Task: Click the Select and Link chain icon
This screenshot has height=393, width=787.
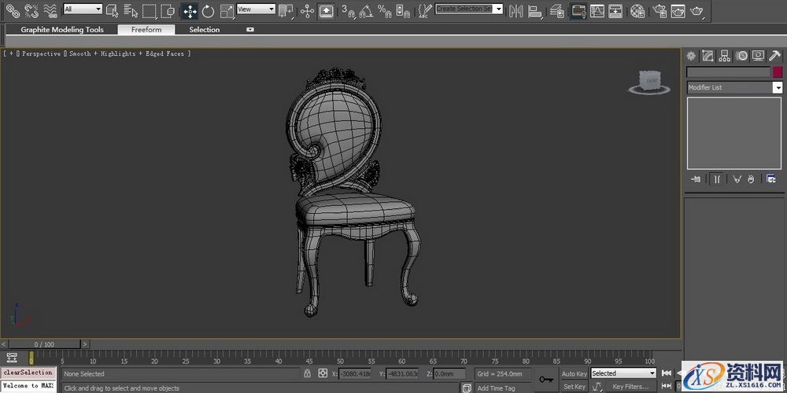Action: coord(12,11)
